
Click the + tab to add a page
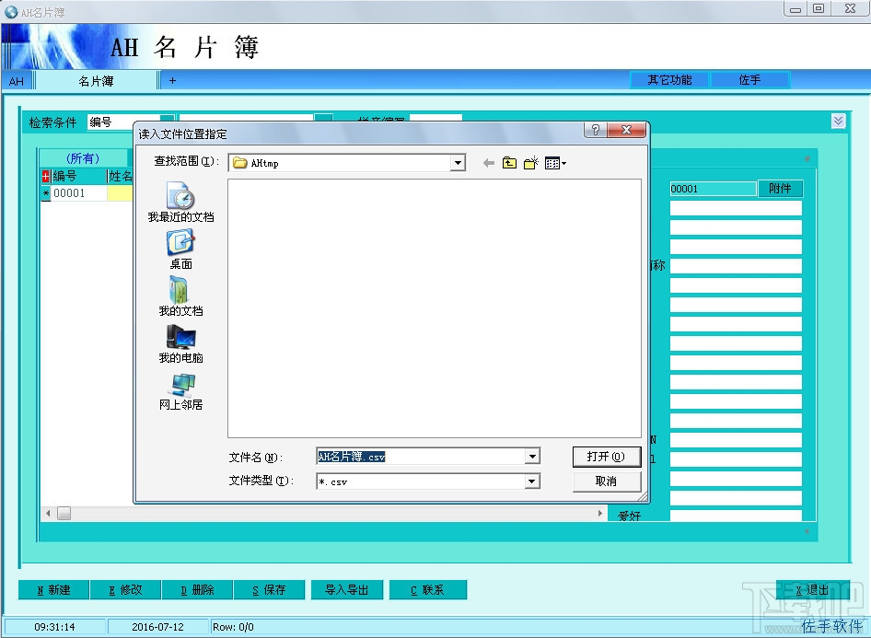click(170, 81)
